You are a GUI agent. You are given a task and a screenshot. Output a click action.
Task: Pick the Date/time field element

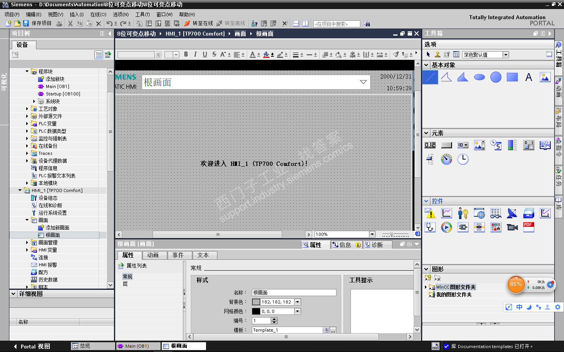[x=496, y=145]
